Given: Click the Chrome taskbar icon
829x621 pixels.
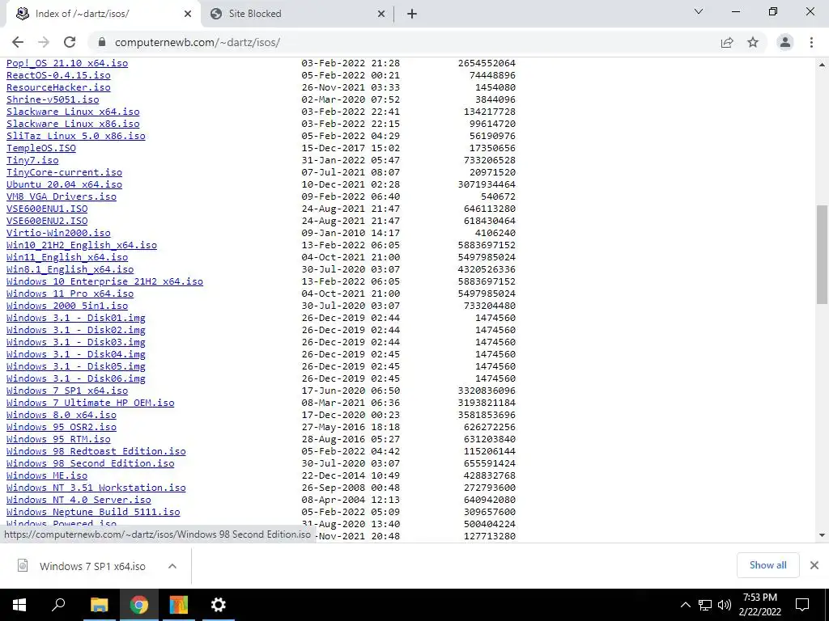Looking at the screenshot, I should [x=138, y=605].
